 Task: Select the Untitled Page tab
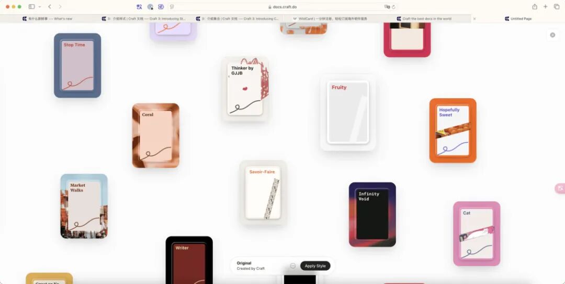pyautogui.click(x=518, y=19)
